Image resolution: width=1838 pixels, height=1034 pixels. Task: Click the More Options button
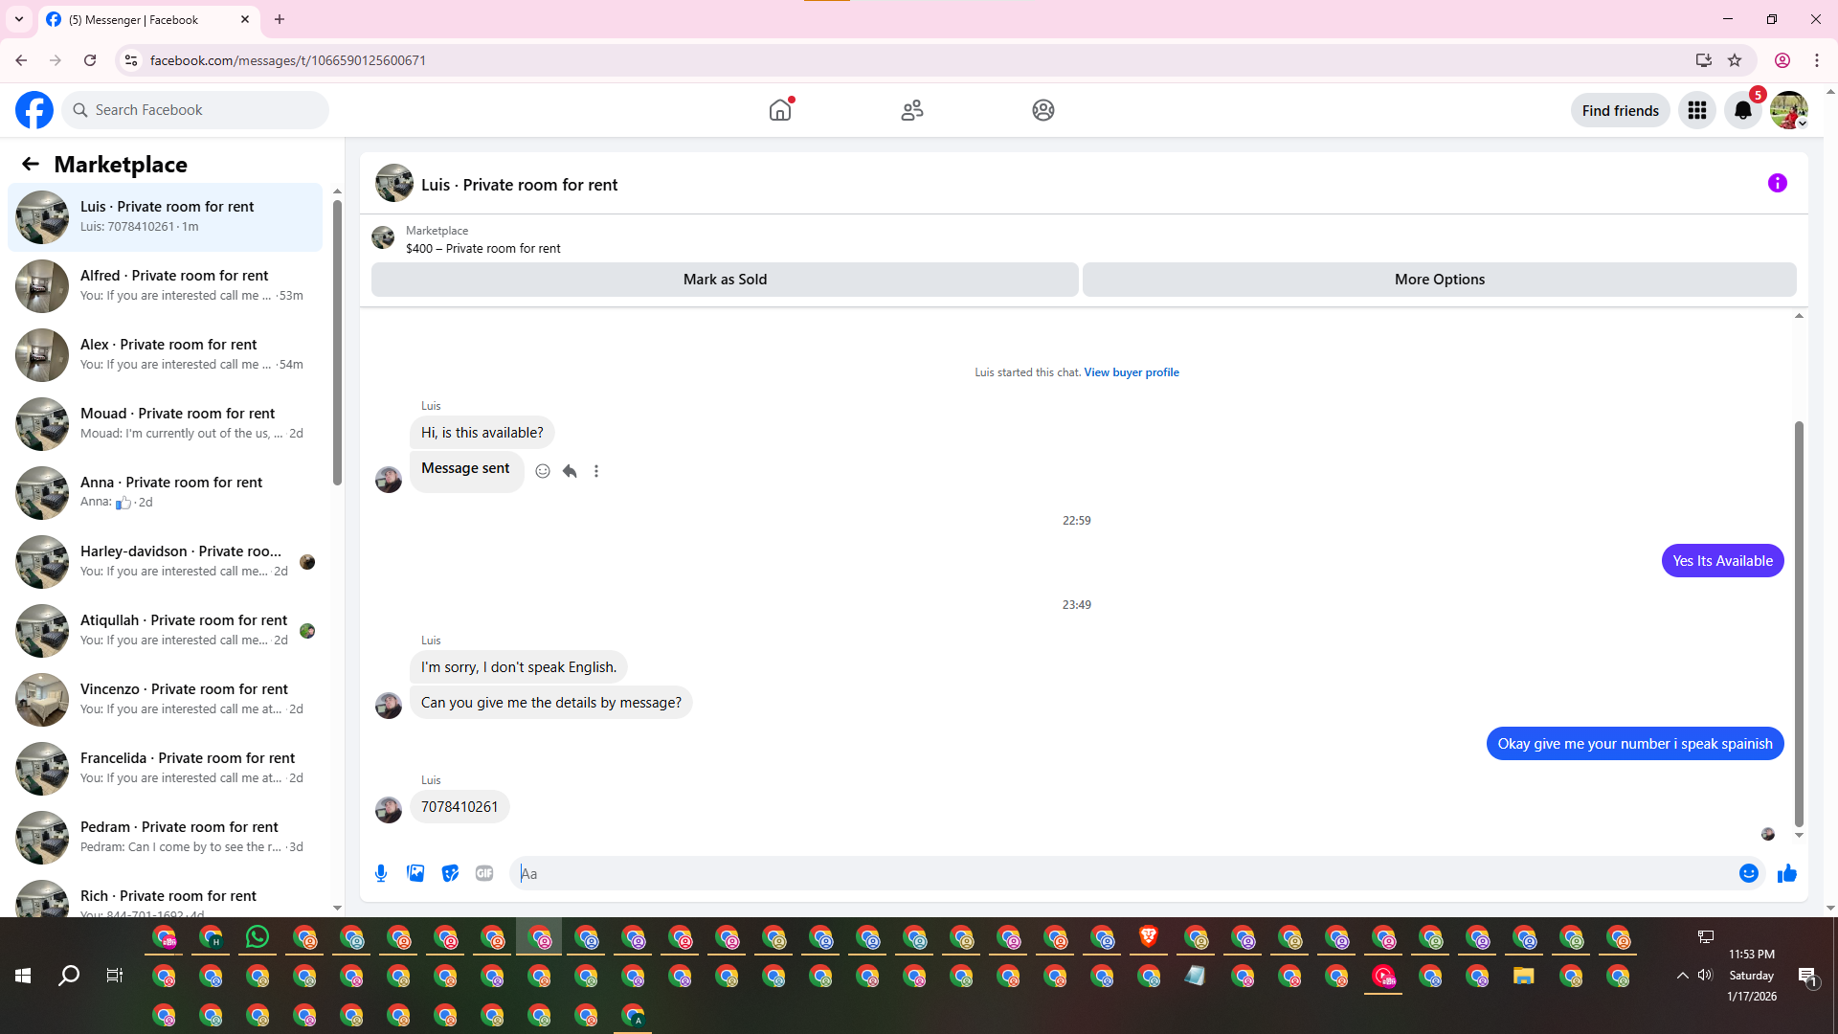pos(1439,280)
